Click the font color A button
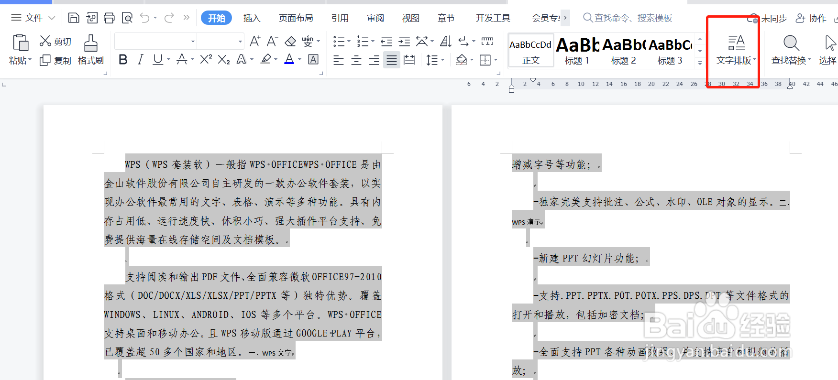Viewport: 838px width, 380px height. pos(289,59)
